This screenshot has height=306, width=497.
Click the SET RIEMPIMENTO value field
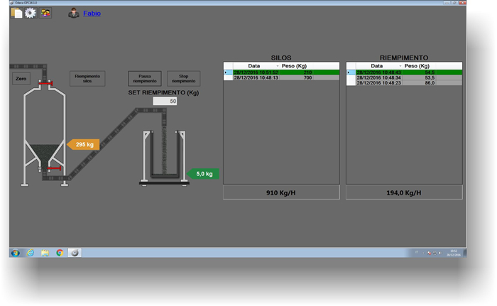pos(164,102)
